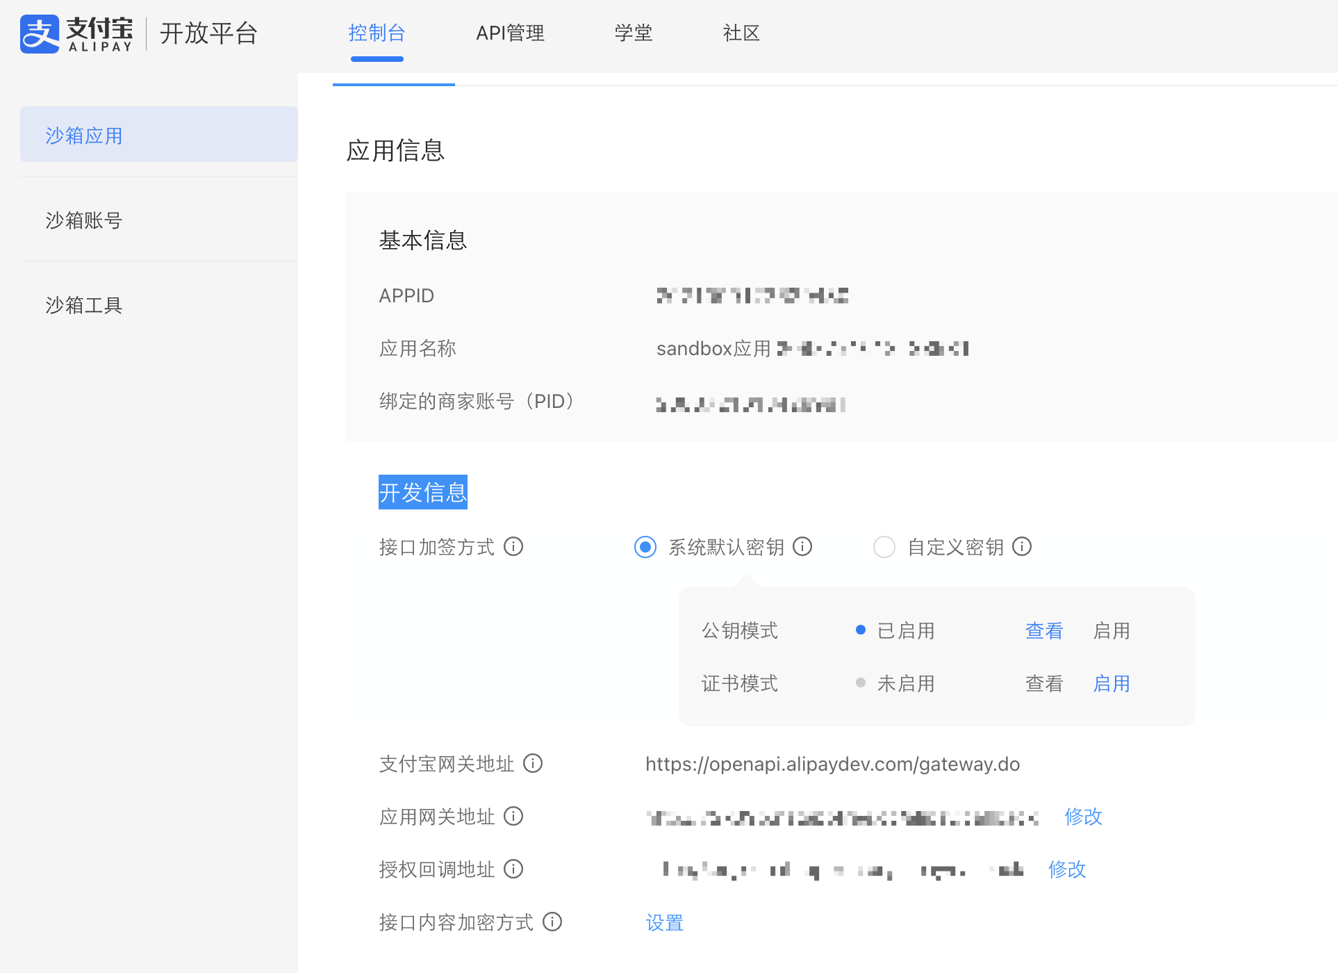Screen dimensions: 1338x973
Task: Show info tooltip for 系统默认密钥
Action: tap(802, 547)
